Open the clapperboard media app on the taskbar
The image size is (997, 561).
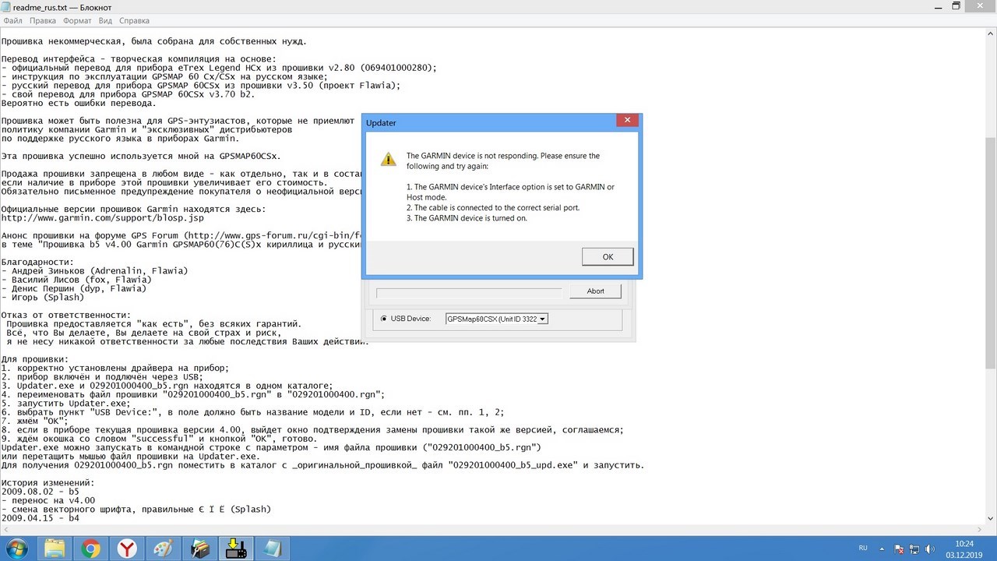199,549
